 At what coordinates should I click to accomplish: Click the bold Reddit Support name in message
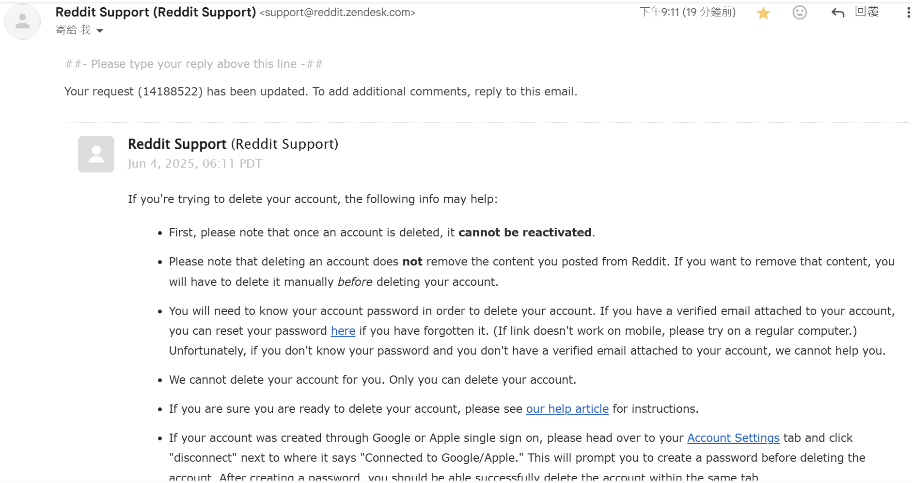click(x=177, y=144)
